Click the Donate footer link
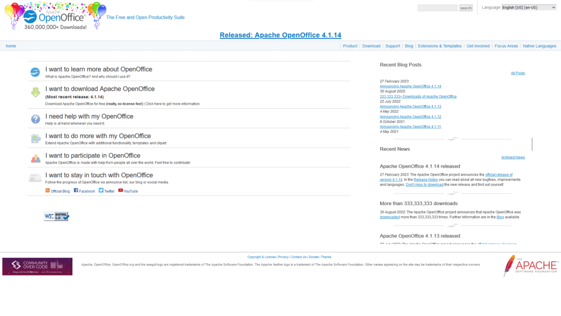Screen dimensions: 561x316 coord(313,257)
